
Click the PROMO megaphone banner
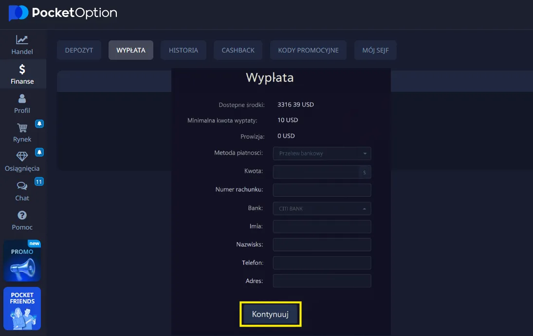pos(22,261)
